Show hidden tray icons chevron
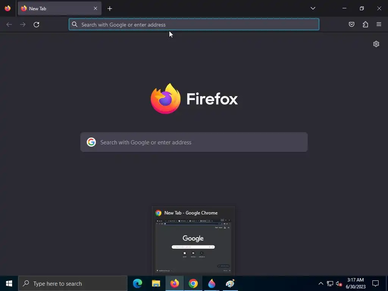 (321, 283)
